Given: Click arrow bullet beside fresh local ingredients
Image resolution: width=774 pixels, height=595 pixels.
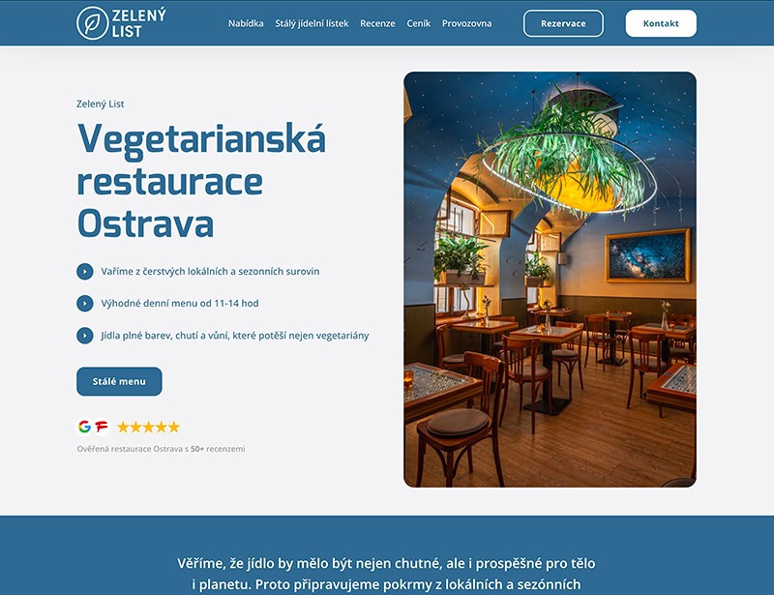Looking at the screenshot, I should (85, 271).
